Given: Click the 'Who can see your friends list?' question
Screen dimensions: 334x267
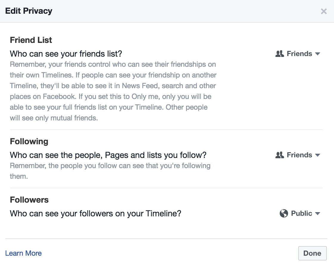Looking at the screenshot, I should tap(66, 54).
